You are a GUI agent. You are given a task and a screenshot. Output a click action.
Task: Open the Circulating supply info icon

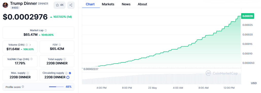67,73
